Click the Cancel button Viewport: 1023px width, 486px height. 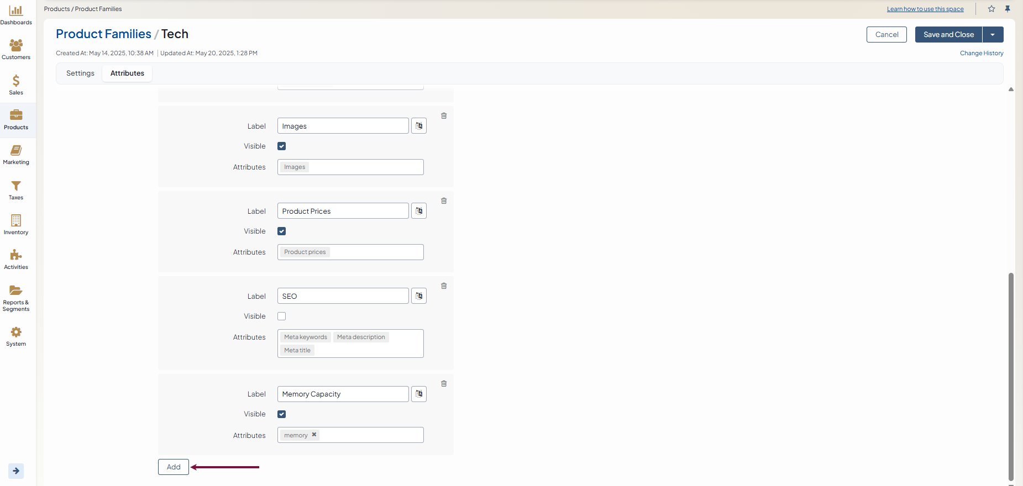(x=886, y=35)
